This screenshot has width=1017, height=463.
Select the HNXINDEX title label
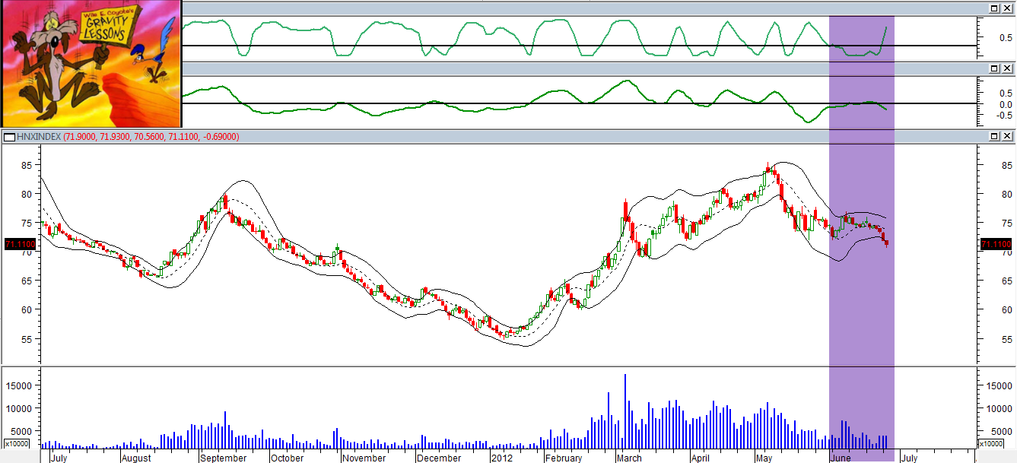click(39, 137)
